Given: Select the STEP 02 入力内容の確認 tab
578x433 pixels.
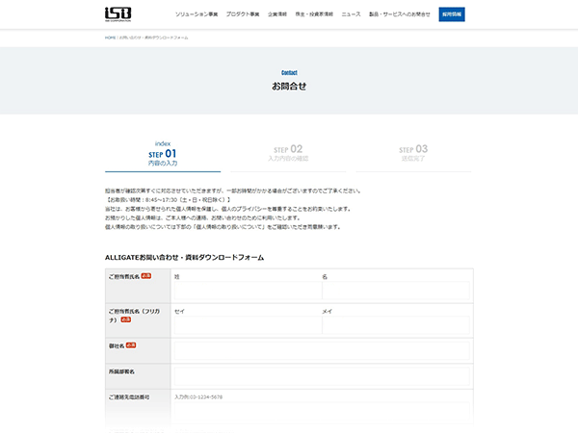Looking at the screenshot, I should (286, 153).
